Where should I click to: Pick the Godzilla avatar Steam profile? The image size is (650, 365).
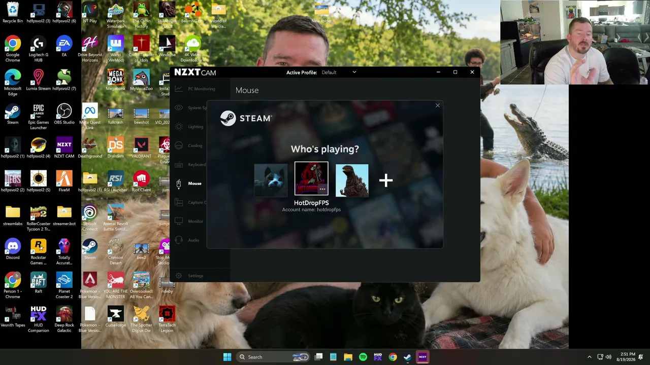tap(352, 180)
